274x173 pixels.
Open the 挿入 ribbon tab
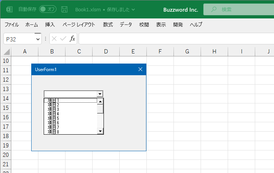click(x=50, y=24)
